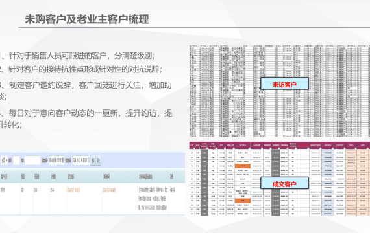
Task: Click the wider empty input box in filter bar
Action: tap(32, 161)
